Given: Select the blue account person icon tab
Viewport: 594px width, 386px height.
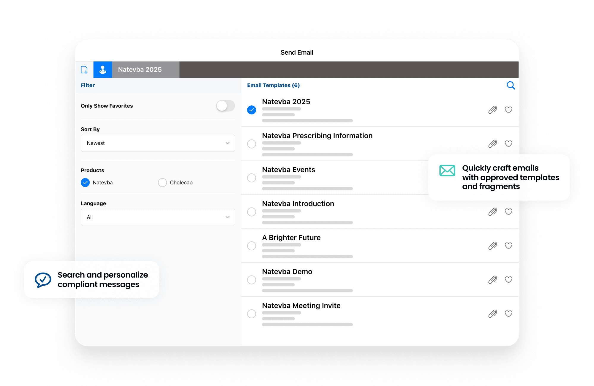Looking at the screenshot, I should [x=103, y=70].
